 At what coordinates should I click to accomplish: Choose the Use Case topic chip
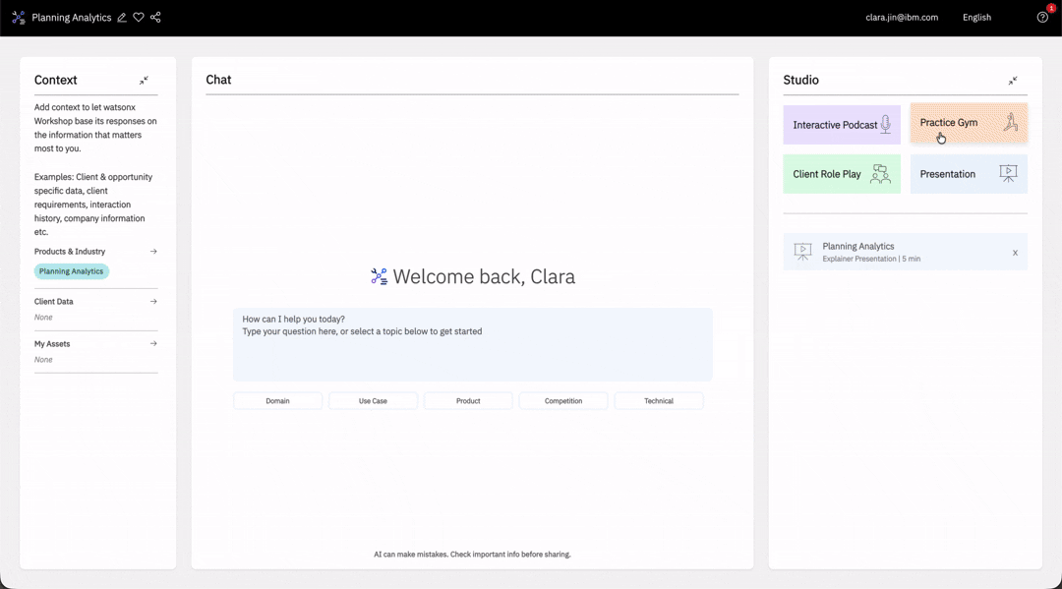[374, 401]
